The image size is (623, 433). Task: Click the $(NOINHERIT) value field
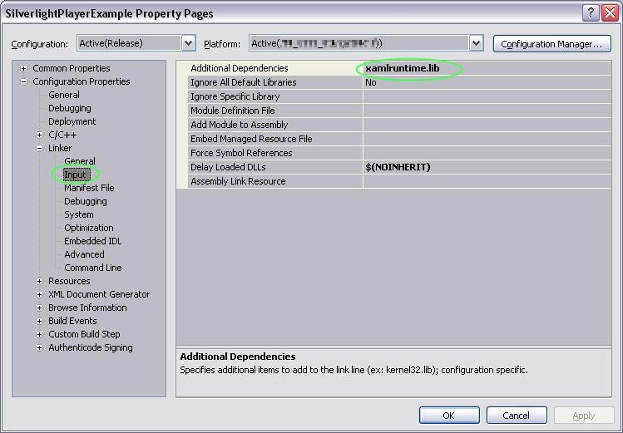point(487,167)
